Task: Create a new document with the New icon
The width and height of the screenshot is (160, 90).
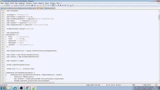Action: click(2, 5)
